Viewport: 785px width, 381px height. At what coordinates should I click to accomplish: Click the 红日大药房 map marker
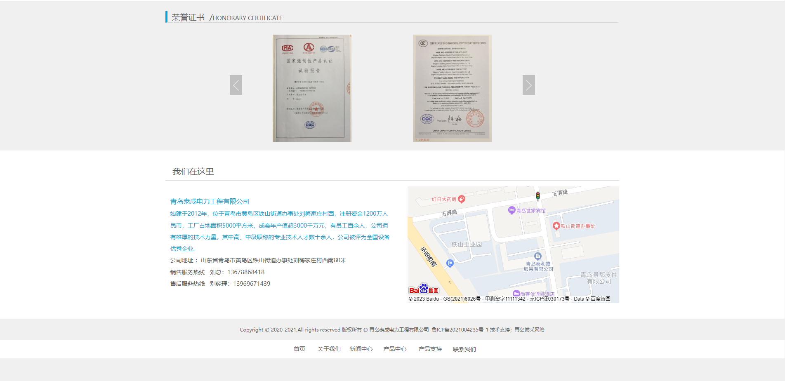(x=462, y=199)
